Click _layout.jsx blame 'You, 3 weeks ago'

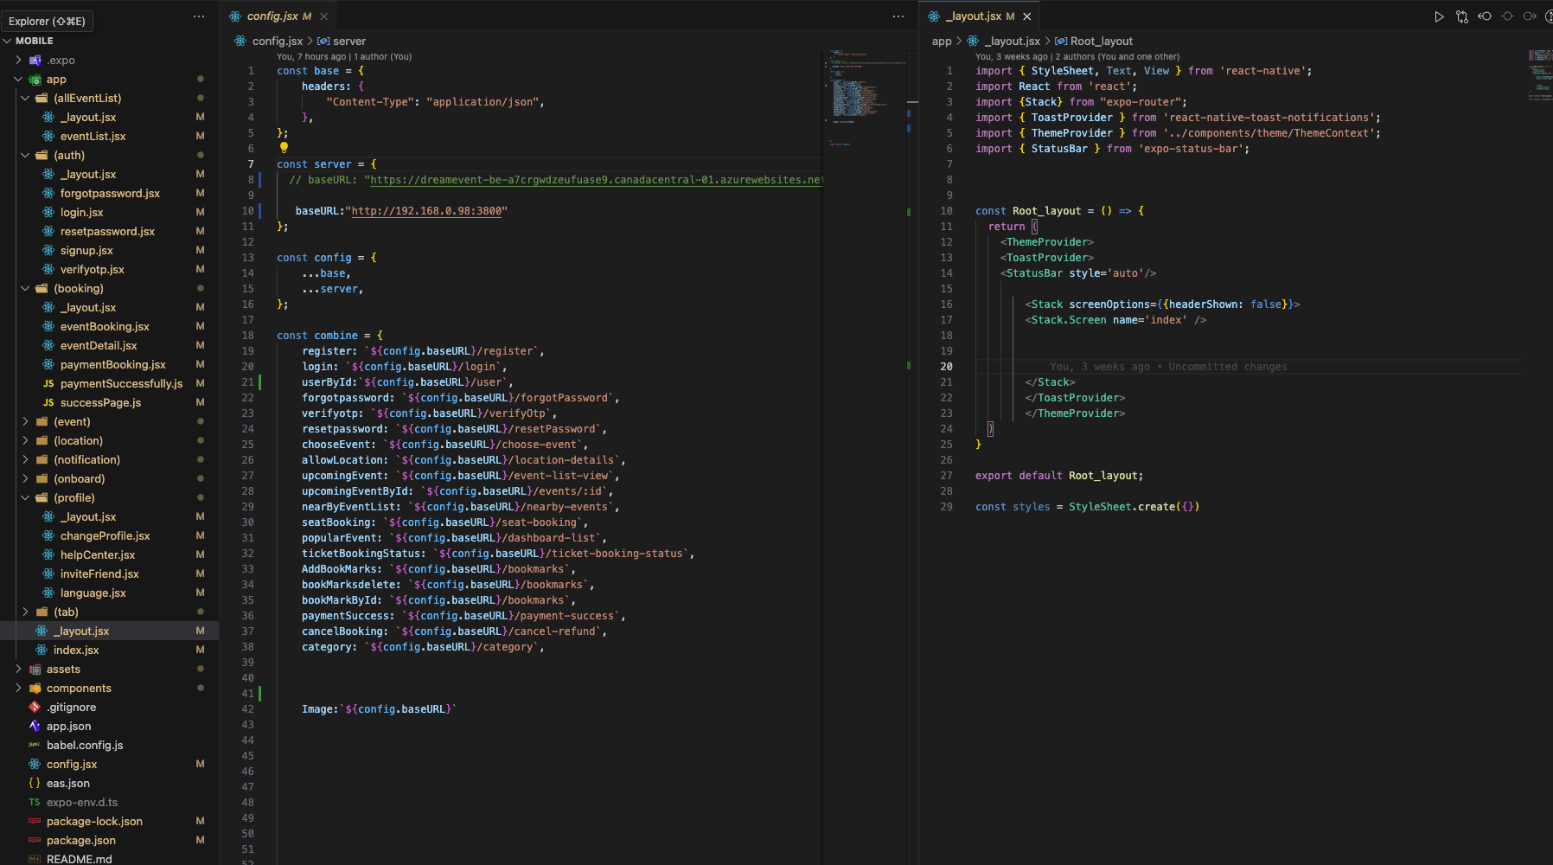tap(1011, 56)
